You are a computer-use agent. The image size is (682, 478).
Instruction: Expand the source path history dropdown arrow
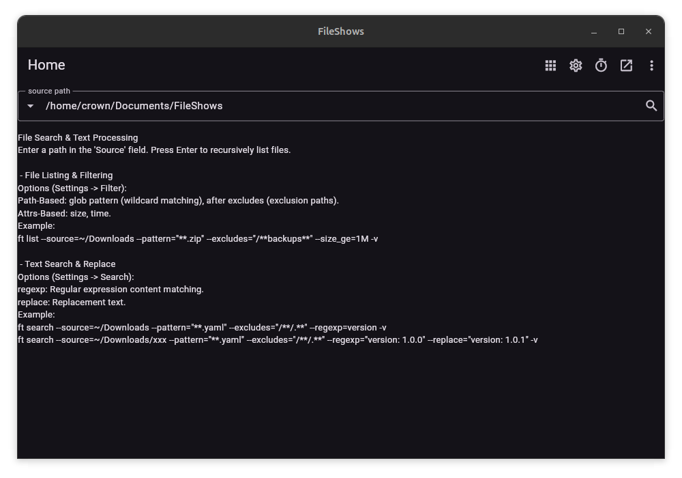click(x=30, y=106)
